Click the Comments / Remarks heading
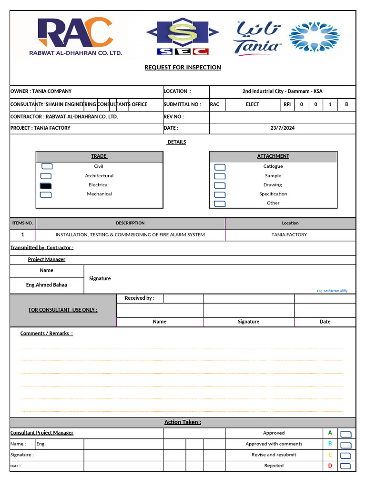The width and height of the screenshot is (366, 488). coord(47,334)
